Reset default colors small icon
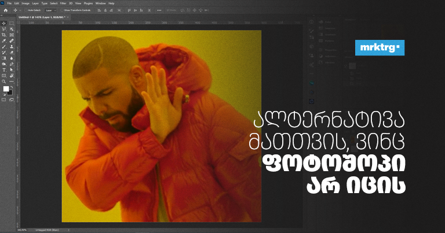The height and width of the screenshot is (233, 445). click(x=4, y=94)
